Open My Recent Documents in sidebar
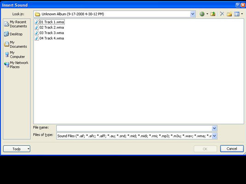The image size is (246, 184). (16, 24)
